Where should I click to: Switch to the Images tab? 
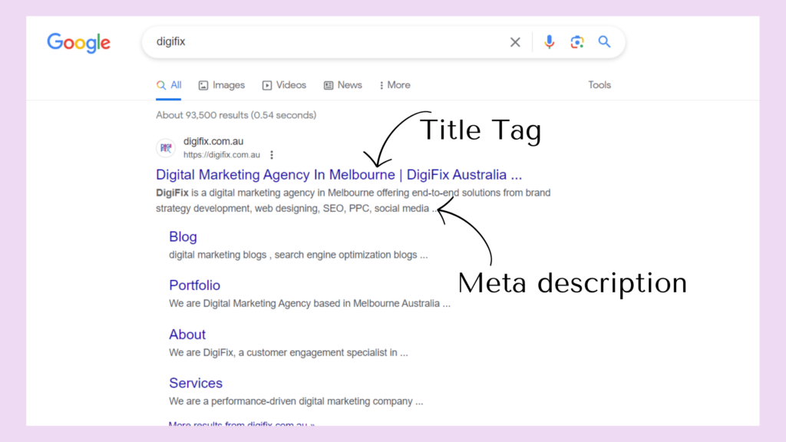[222, 85]
